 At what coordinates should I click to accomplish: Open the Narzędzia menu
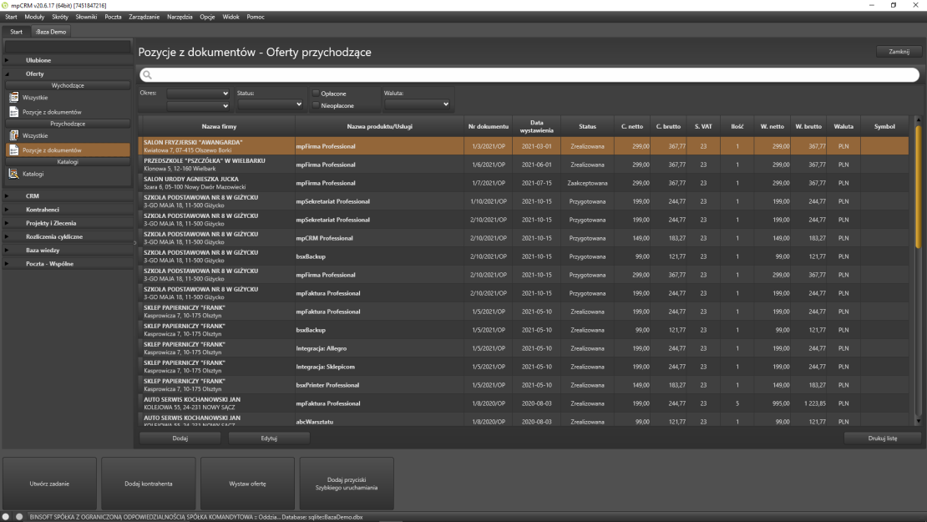pos(180,17)
